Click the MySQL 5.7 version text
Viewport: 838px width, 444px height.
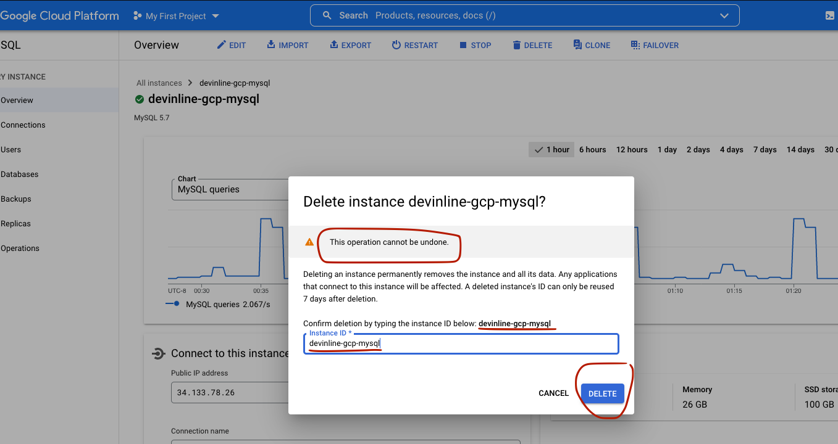point(152,117)
